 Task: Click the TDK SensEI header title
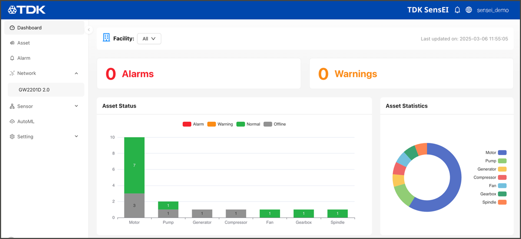(x=428, y=10)
